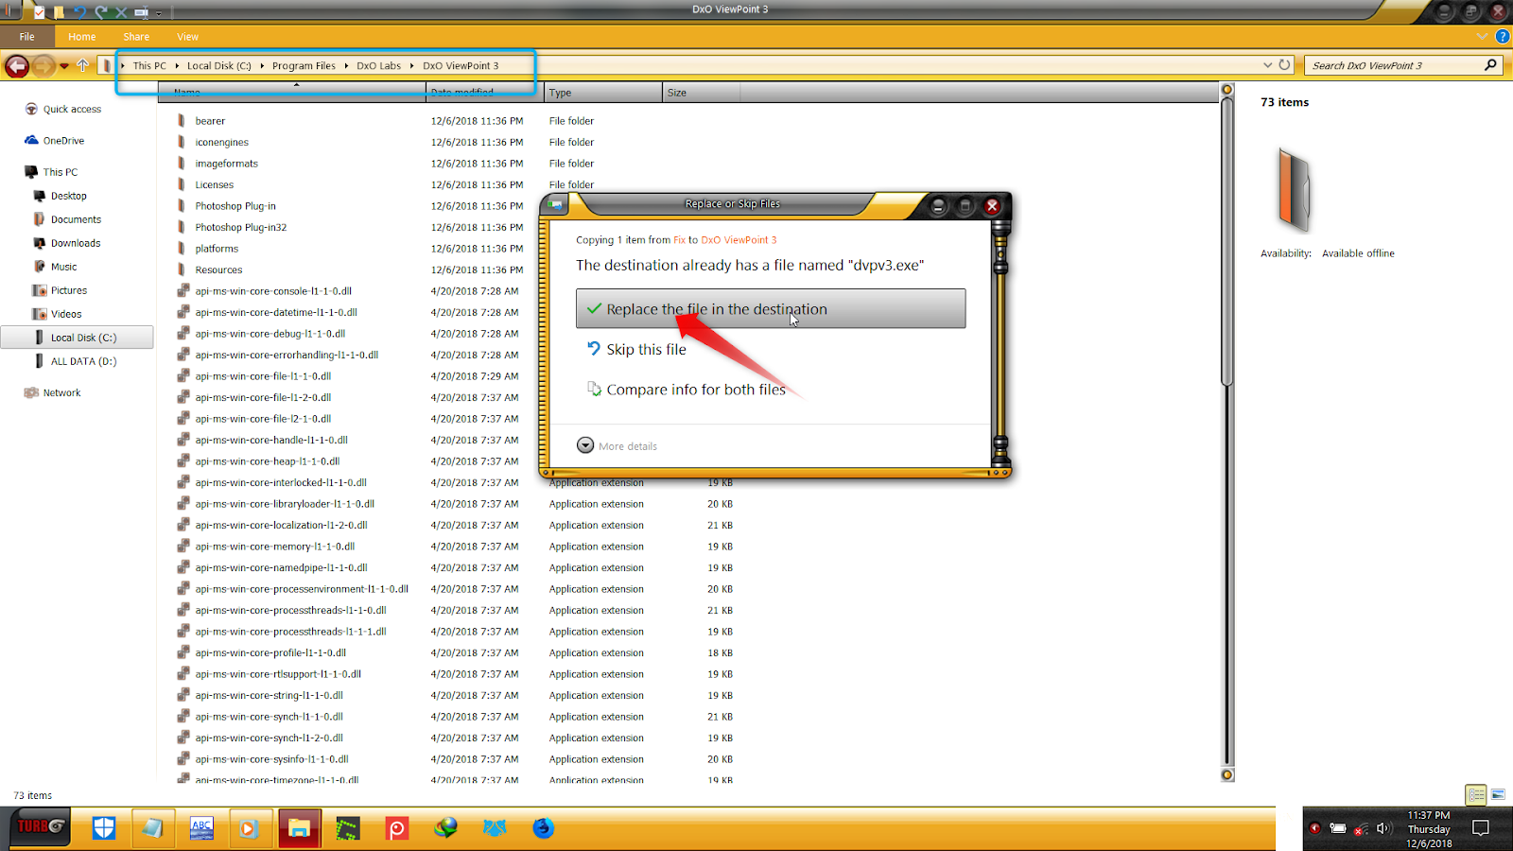Choose Replace the file in the destination
The width and height of the screenshot is (1513, 851).
point(771,309)
